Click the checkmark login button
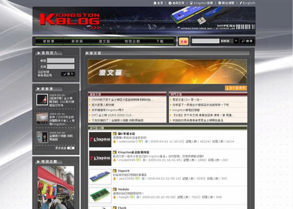 (x=68, y=74)
